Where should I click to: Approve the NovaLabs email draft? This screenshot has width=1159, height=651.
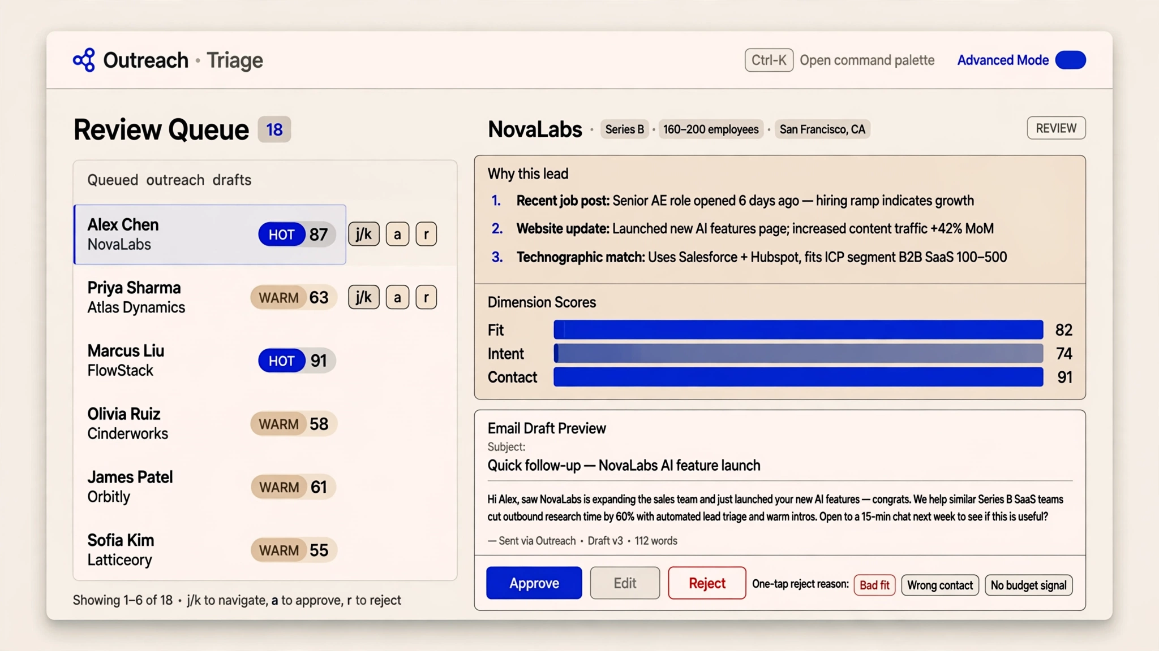coord(534,583)
